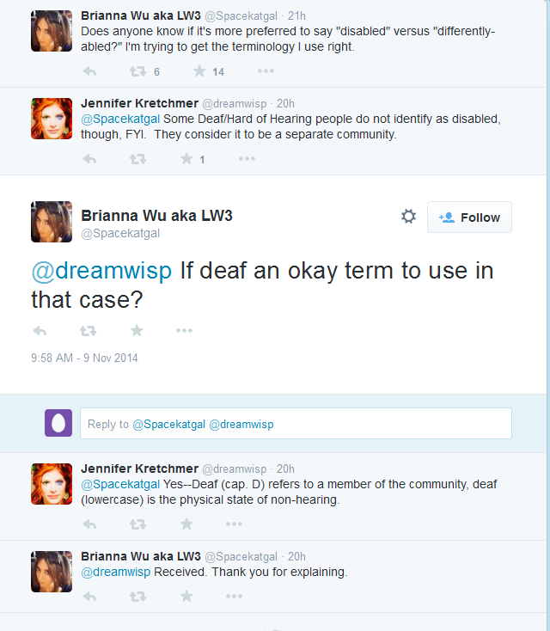550x631 pixels.
Task: Open the 9:58 AM - 9 Nov 2014 timestamp
Action: (x=84, y=358)
